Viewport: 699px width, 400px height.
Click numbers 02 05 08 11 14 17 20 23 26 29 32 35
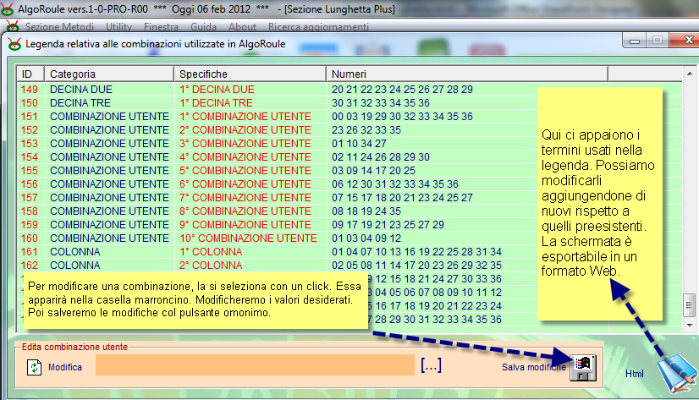[417, 265]
